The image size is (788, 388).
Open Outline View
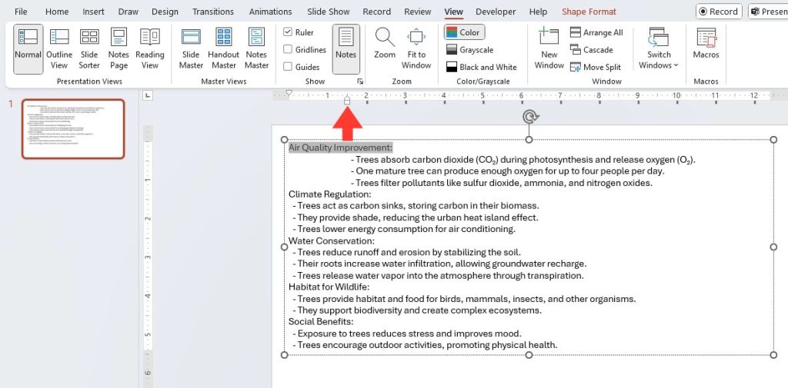click(x=59, y=49)
